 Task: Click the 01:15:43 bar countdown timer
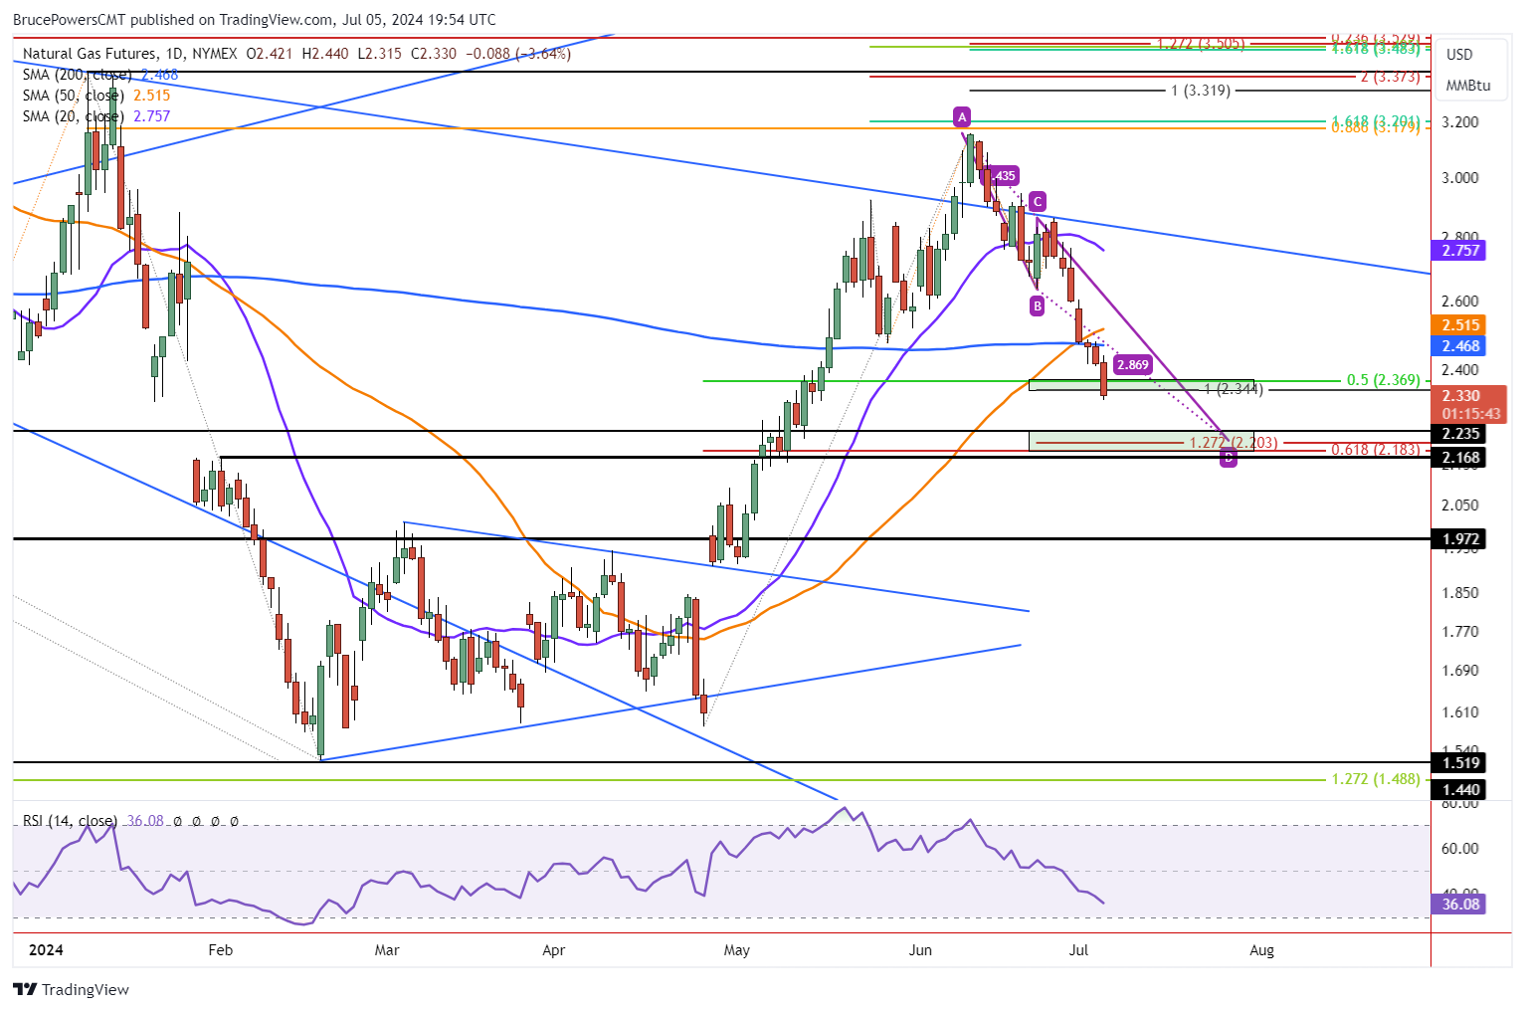pos(1470,413)
